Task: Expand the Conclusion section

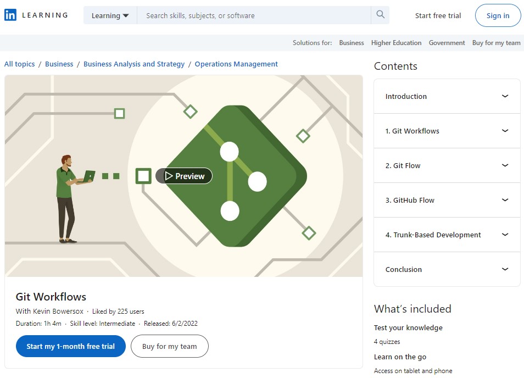Action: point(447,269)
